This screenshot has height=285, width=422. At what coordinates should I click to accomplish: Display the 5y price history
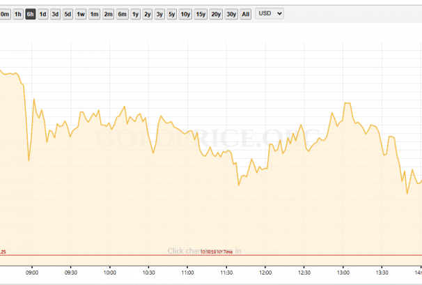coord(171,14)
